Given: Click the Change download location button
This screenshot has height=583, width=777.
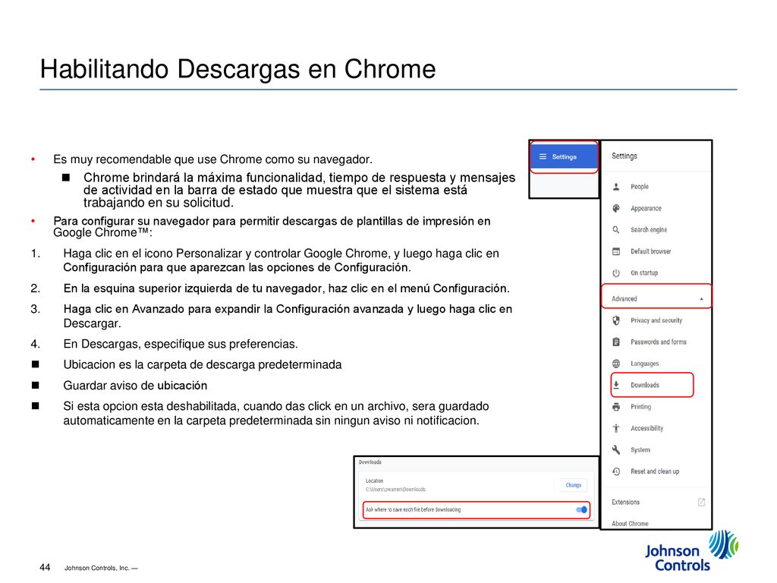Looking at the screenshot, I should tap(574, 485).
